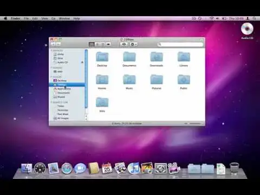This screenshot has width=260, height=195.
Task: Open Finder from the Dock
Action: (27, 168)
